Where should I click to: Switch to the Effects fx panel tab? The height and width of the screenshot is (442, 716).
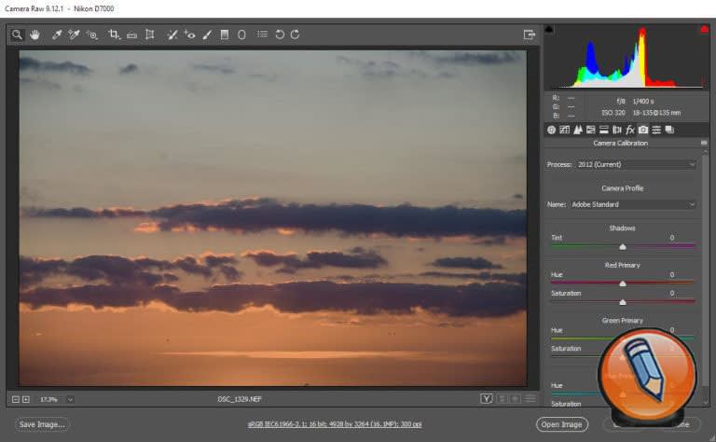tap(630, 131)
